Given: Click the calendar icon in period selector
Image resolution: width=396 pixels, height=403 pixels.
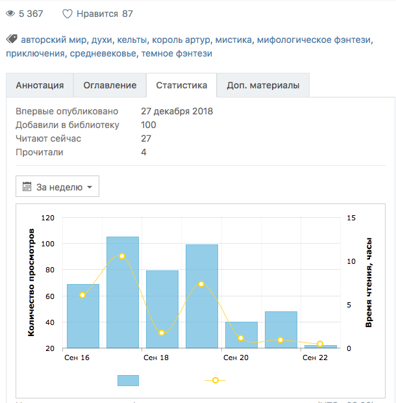Looking at the screenshot, I should point(27,187).
